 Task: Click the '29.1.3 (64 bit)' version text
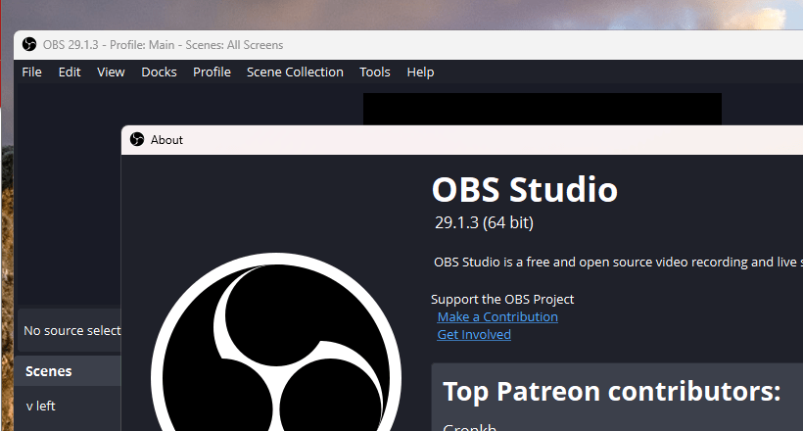pos(484,223)
